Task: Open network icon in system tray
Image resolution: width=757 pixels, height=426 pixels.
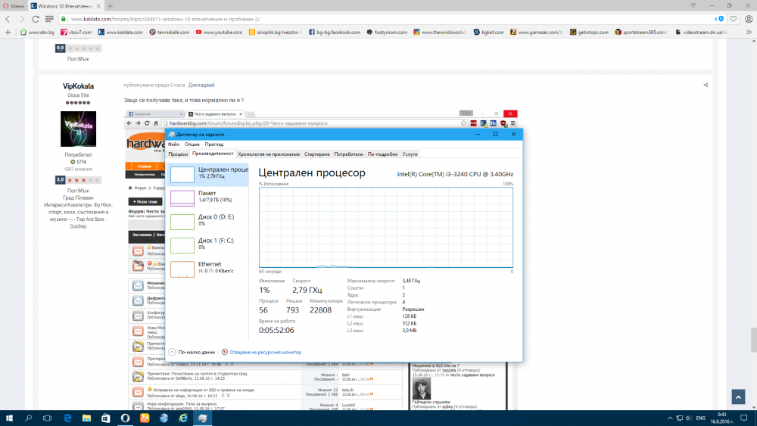Action: click(x=679, y=418)
